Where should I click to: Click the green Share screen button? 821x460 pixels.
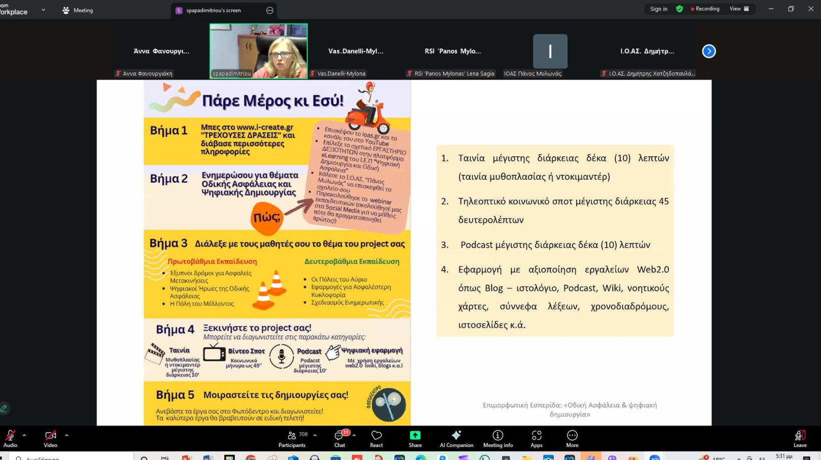pos(415,438)
